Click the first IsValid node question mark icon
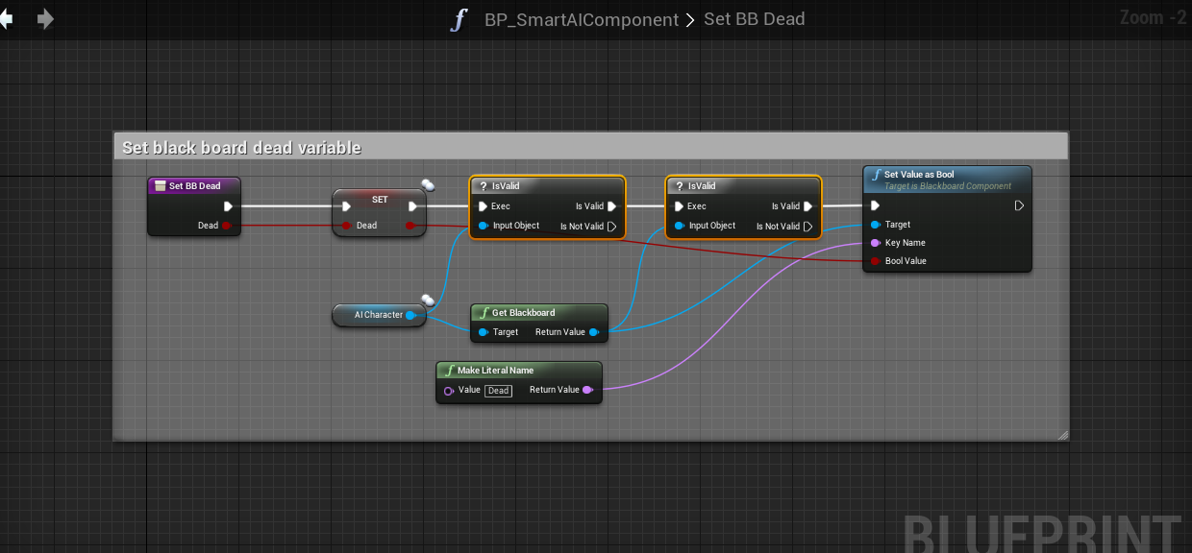This screenshot has height=553, width=1192. pyautogui.click(x=483, y=186)
